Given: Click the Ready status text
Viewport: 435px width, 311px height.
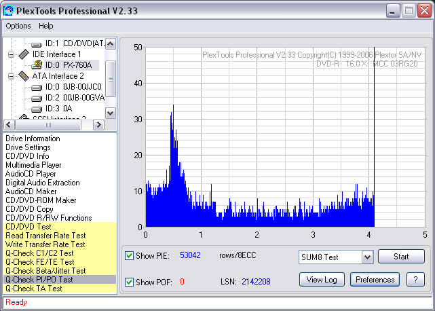Looking at the screenshot, I should (x=16, y=302).
